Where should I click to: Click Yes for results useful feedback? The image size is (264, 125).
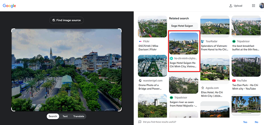[x=245, y=122]
